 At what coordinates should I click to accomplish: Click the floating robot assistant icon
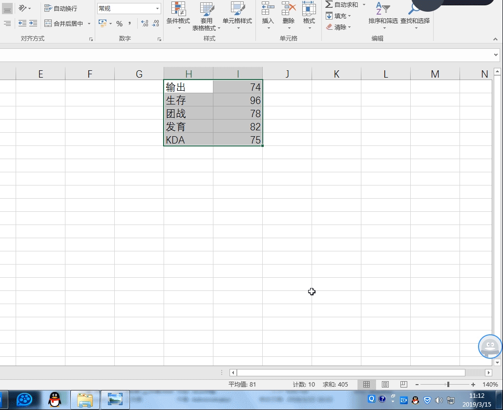click(490, 346)
